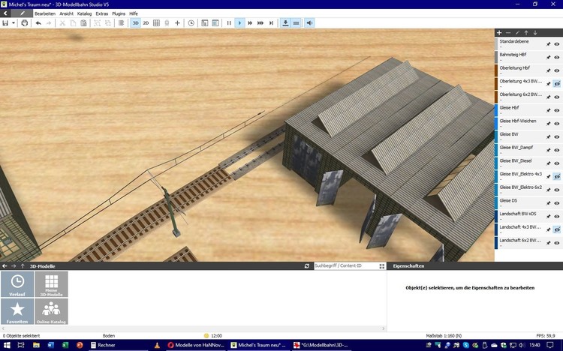Image resolution: width=563 pixels, height=351 pixels.
Task: Open the Bearbeiten menu
Action: point(45,13)
